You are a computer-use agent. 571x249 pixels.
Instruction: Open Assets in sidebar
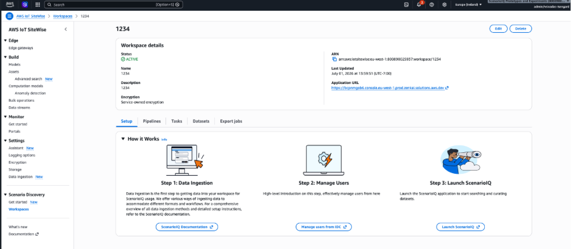coord(14,72)
